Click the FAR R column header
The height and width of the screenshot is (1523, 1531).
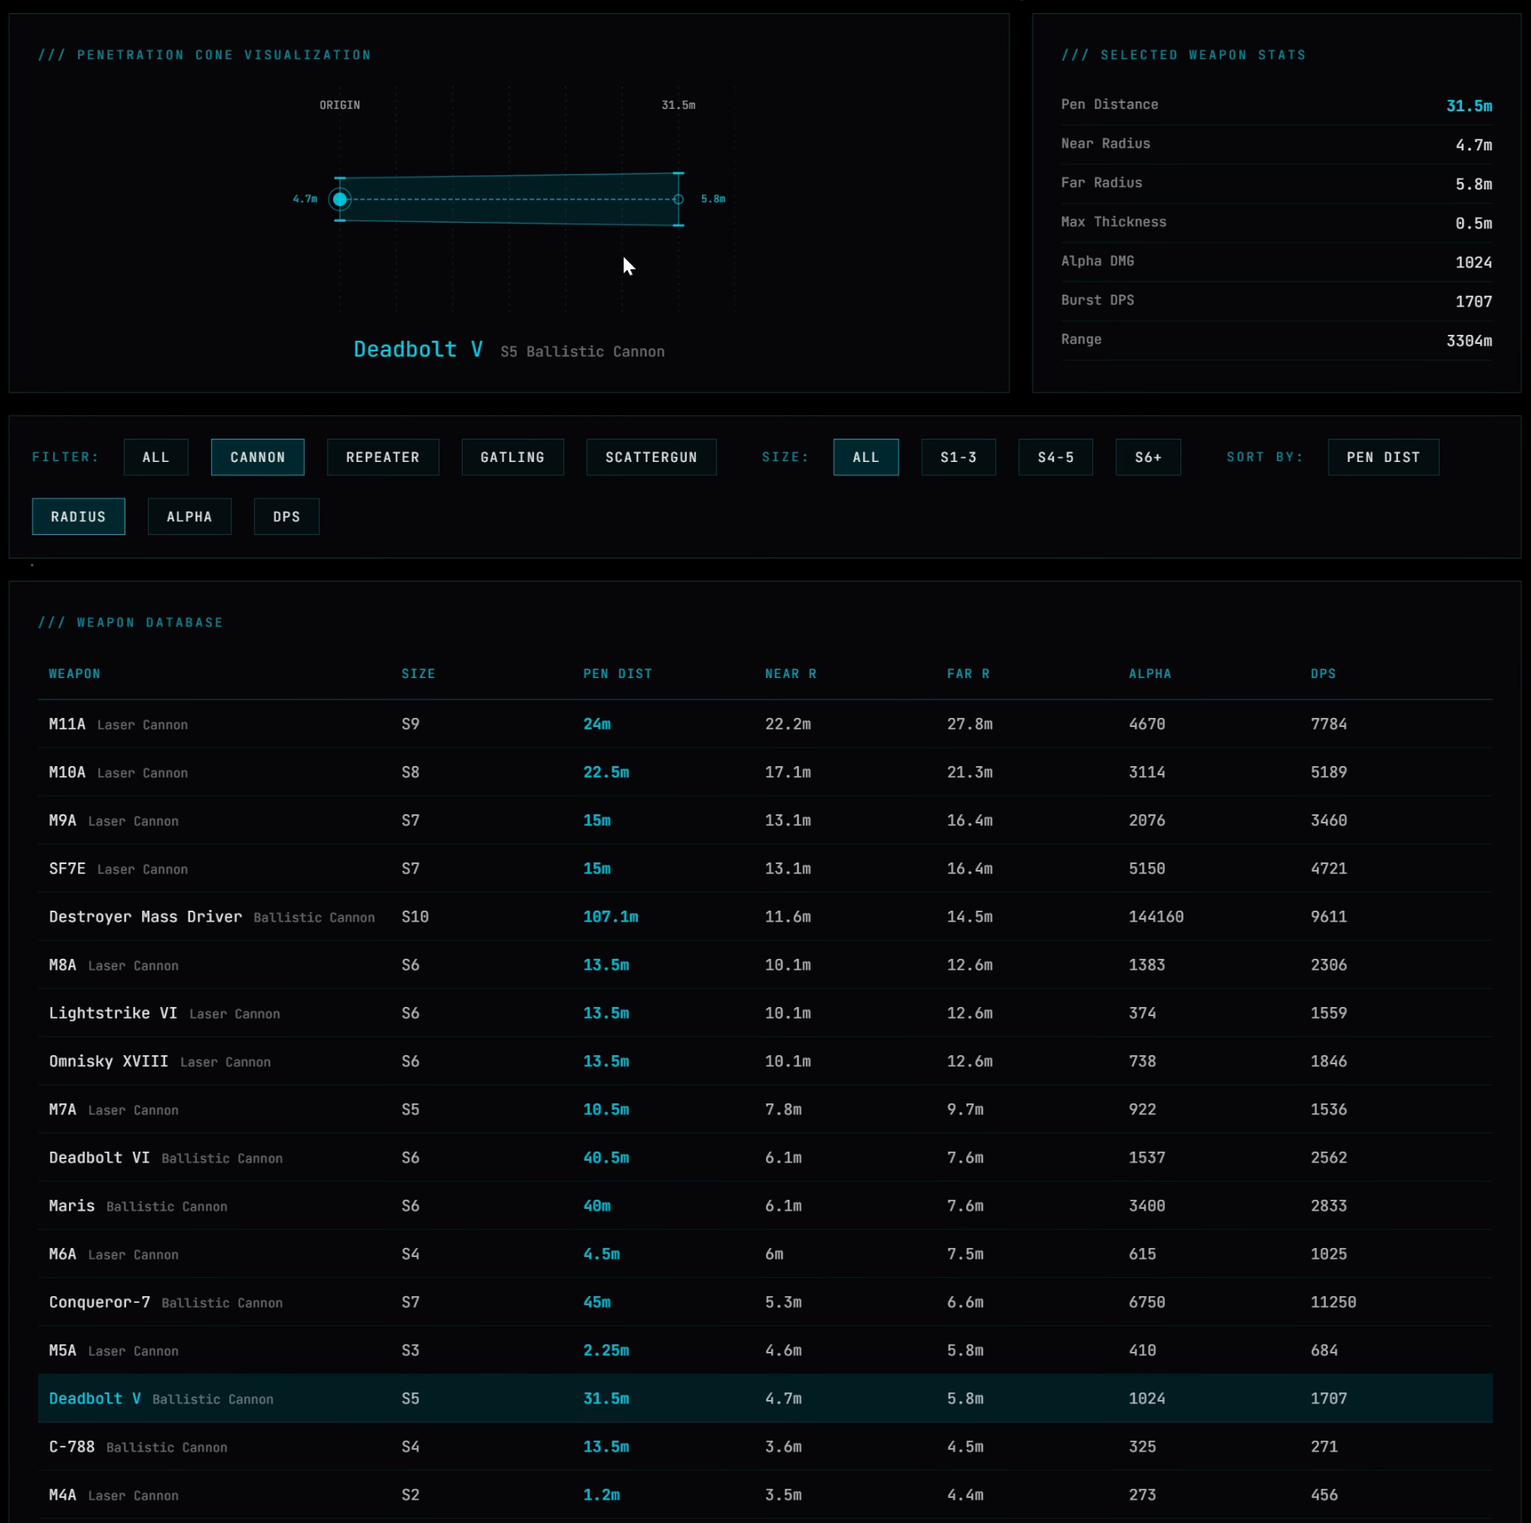(x=969, y=674)
